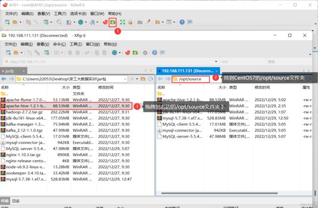Select the 192.168.111.131 remote tab
This screenshot has height=208, width=318.
click(x=187, y=71)
